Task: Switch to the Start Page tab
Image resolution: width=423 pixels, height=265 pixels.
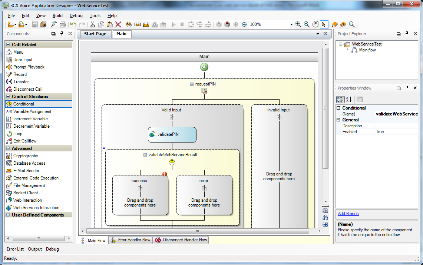Action: (x=95, y=34)
